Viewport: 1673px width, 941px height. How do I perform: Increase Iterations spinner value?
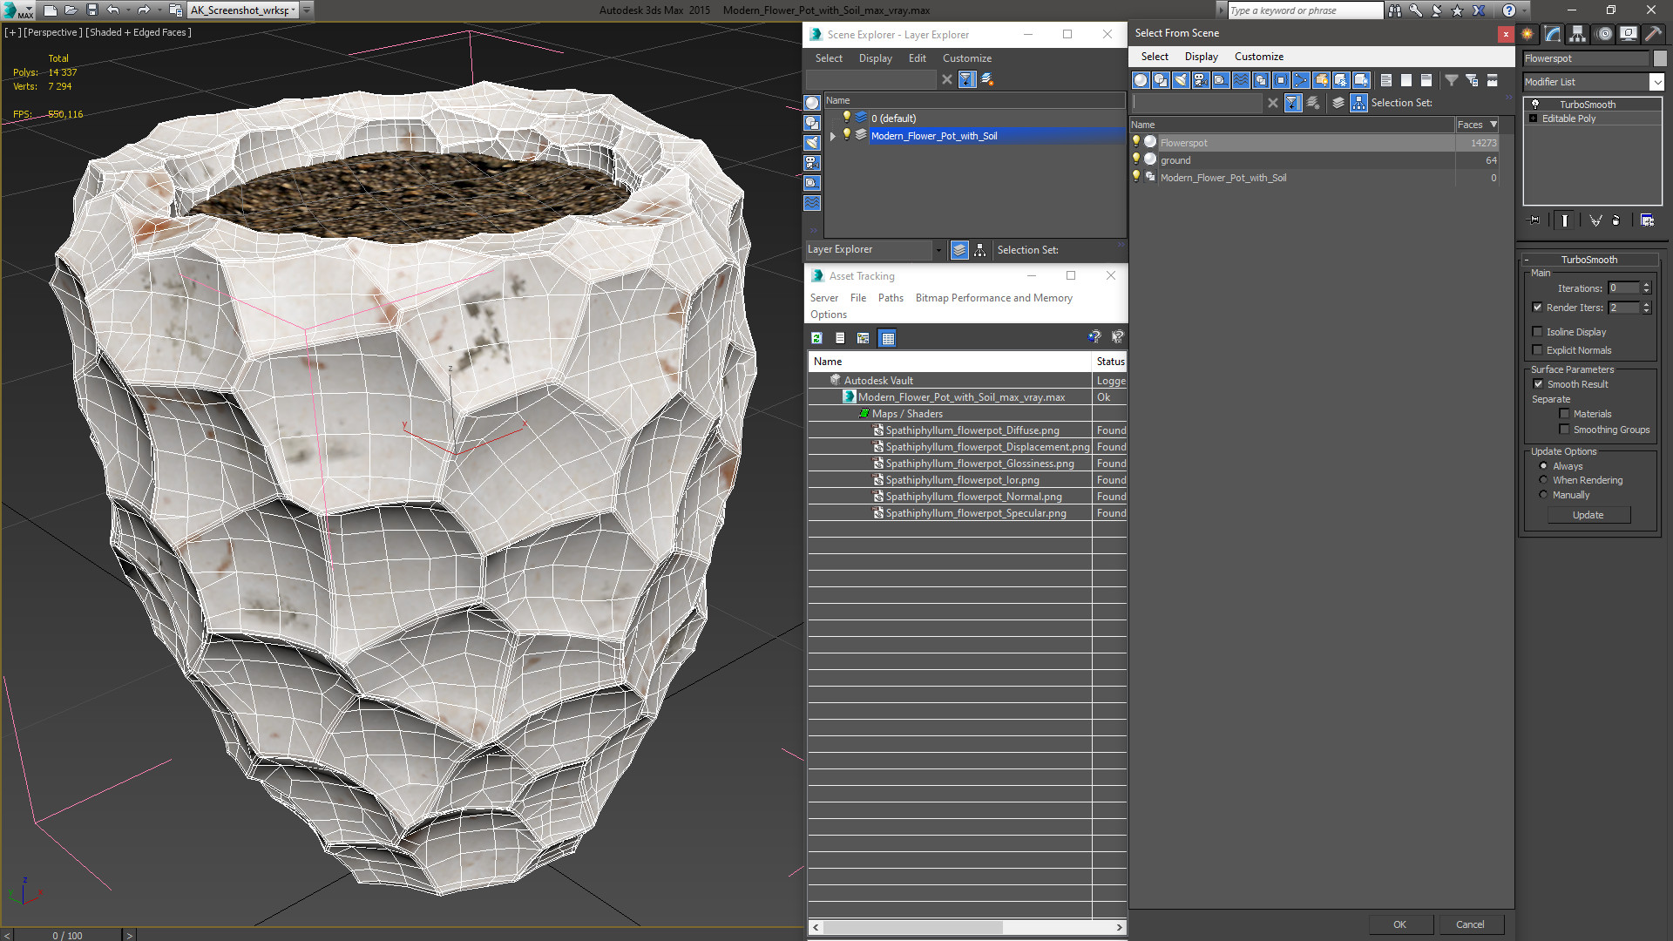pos(1646,285)
